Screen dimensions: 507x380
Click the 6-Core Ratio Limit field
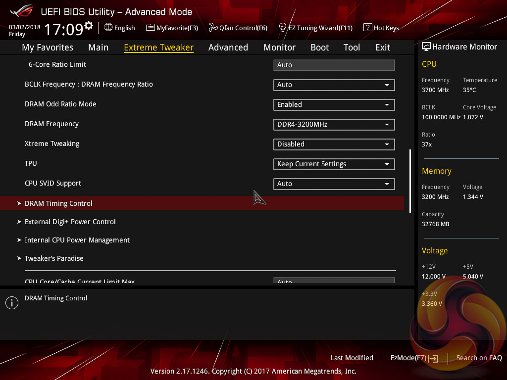(334, 65)
